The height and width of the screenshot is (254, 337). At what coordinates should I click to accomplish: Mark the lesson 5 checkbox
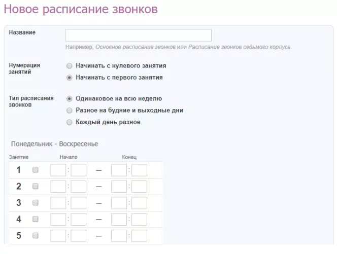click(36, 236)
